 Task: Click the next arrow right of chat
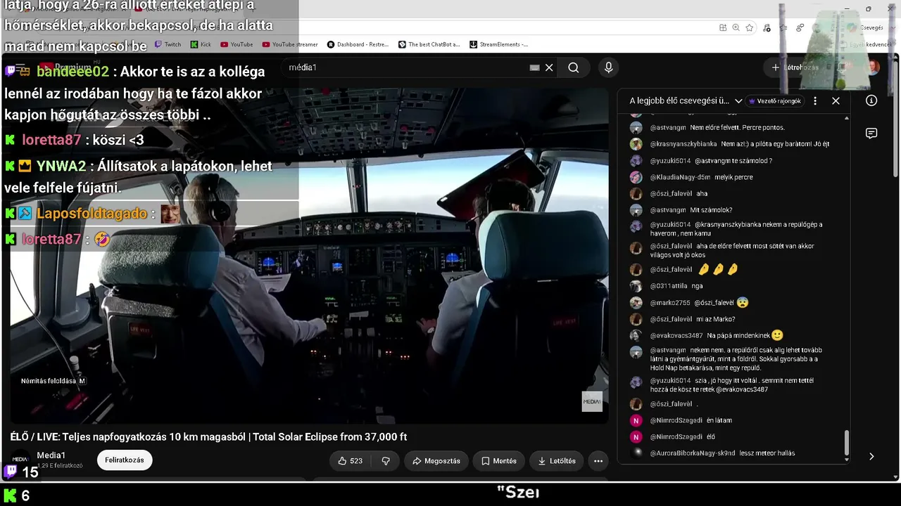[871, 456]
